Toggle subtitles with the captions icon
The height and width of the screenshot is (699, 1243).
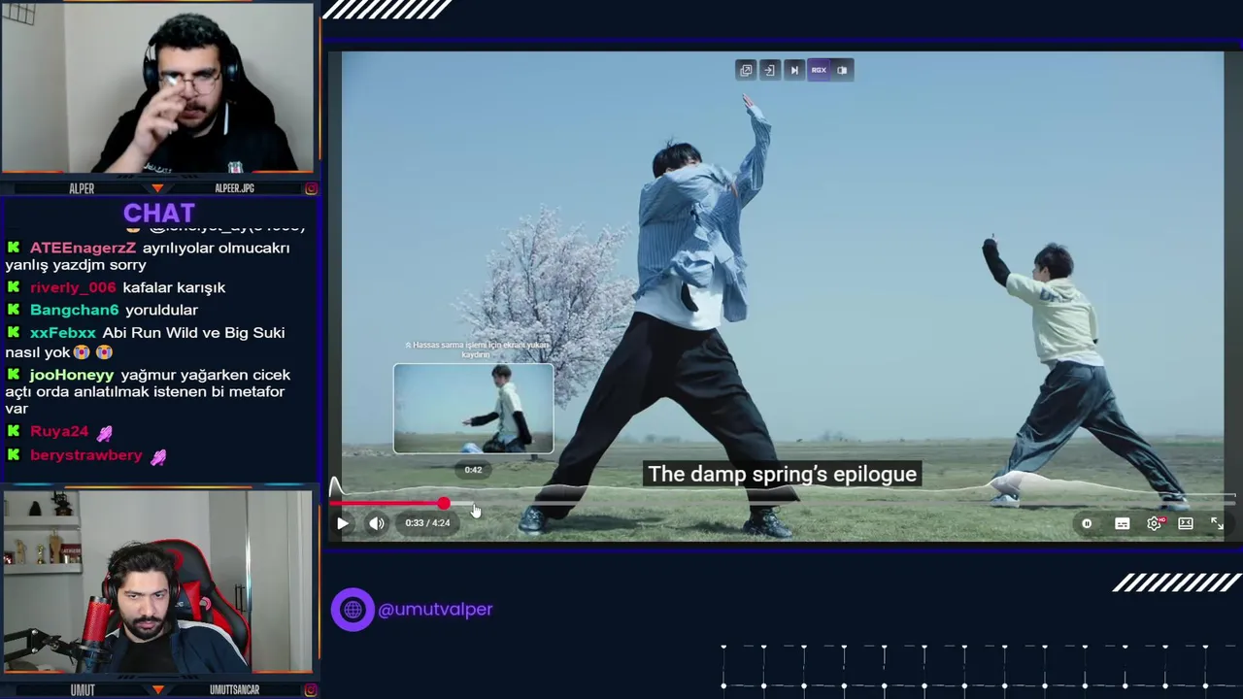coord(1122,523)
